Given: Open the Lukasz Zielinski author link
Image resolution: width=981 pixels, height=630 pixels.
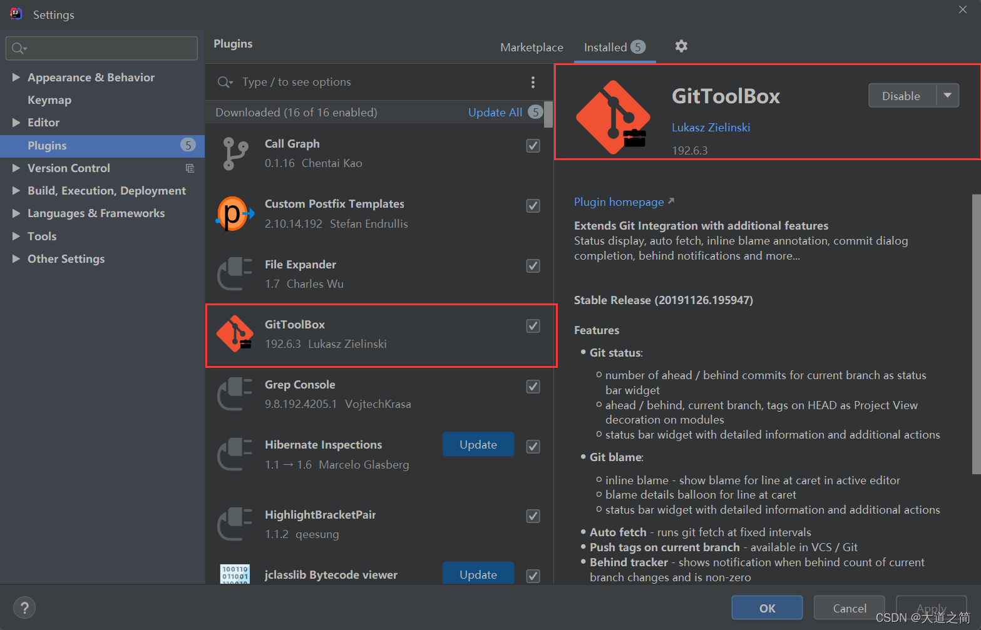Looking at the screenshot, I should coord(711,128).
